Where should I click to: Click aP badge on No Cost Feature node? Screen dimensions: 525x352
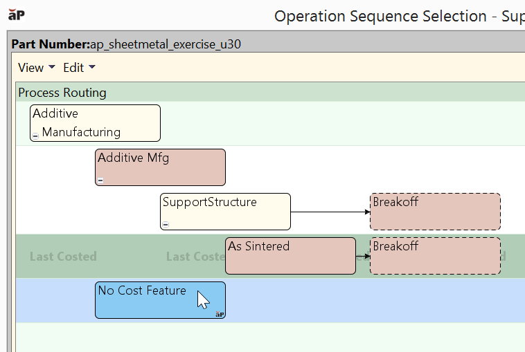(220, 314)
